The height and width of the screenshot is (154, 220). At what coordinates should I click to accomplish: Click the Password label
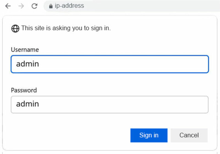[x=24, y=90]
